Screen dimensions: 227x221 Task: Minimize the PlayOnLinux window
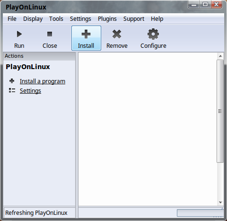coord(194,5)
